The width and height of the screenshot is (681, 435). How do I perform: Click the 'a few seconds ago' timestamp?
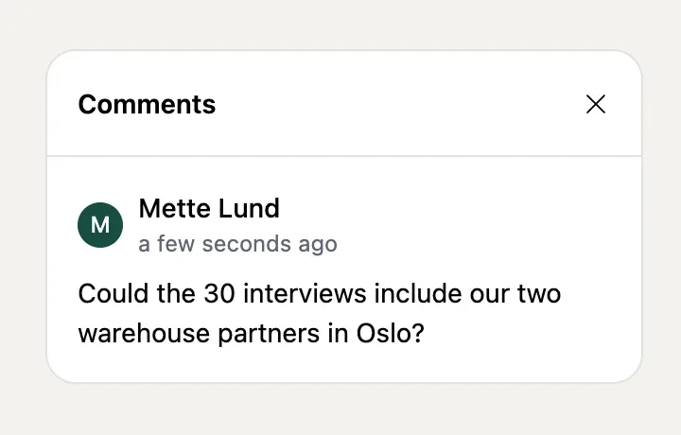click(237, 244)
